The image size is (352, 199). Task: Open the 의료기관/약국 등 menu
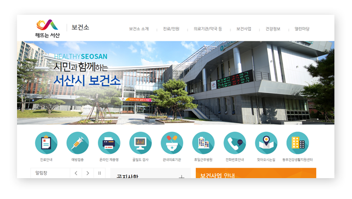[208, 29]
